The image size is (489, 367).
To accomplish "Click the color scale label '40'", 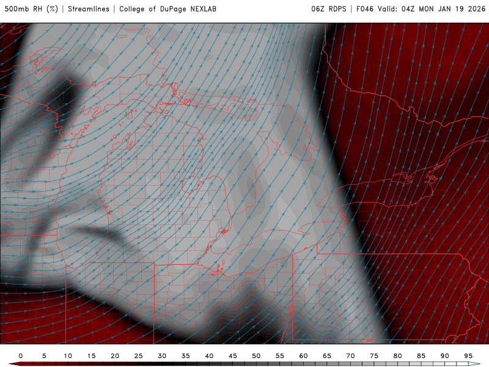I will point(209,356).
